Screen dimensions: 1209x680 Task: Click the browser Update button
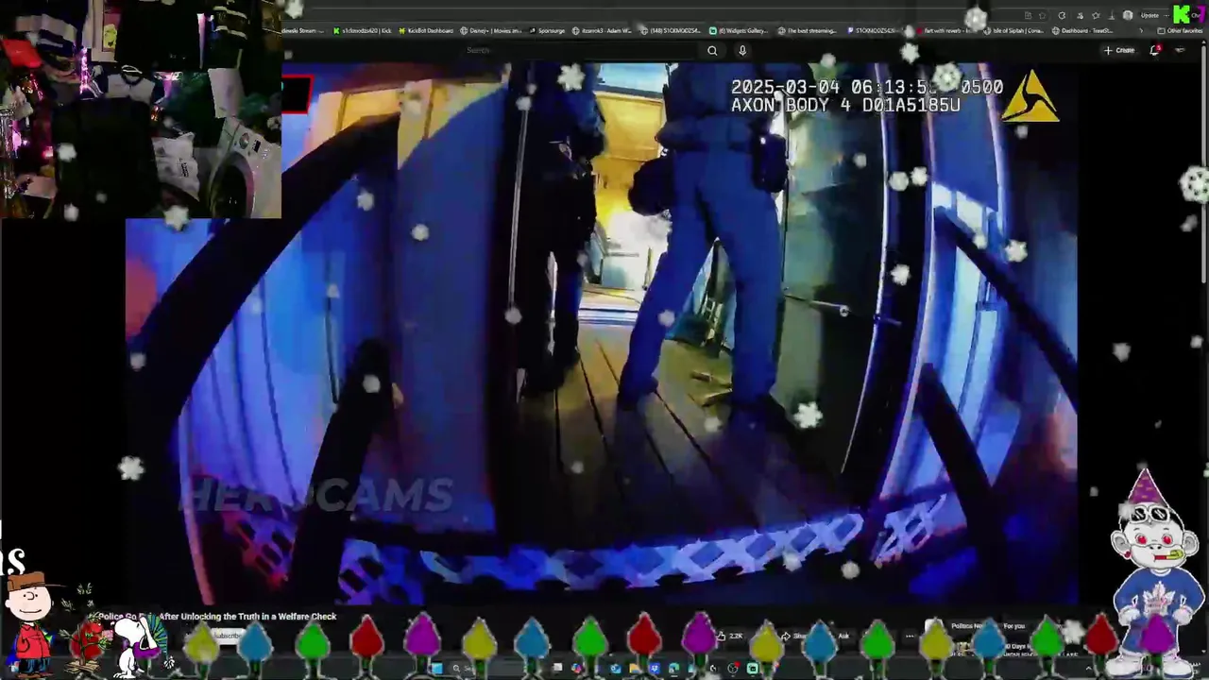[1149, 15]
